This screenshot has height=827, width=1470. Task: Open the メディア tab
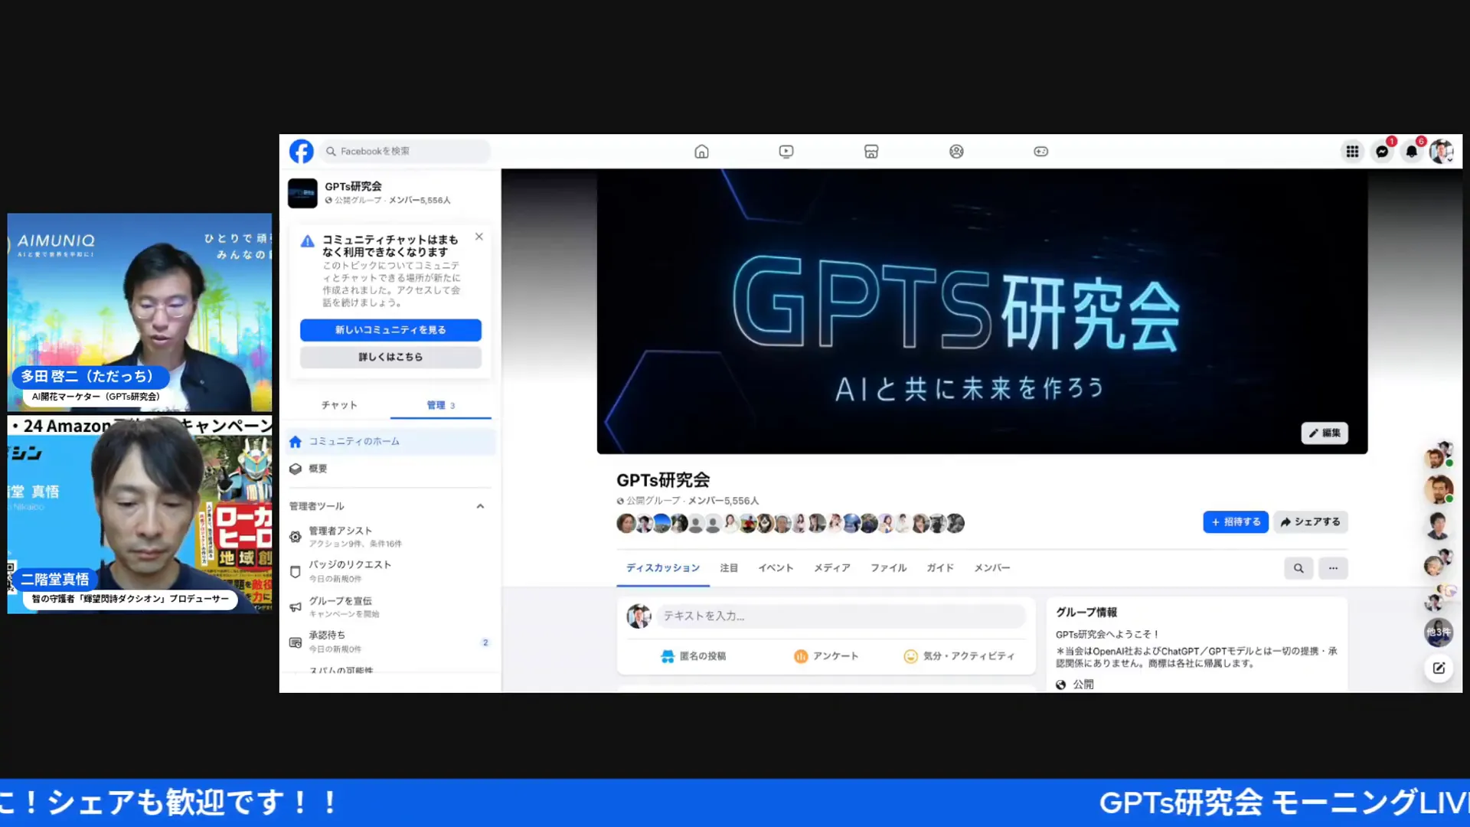[832, 568]
